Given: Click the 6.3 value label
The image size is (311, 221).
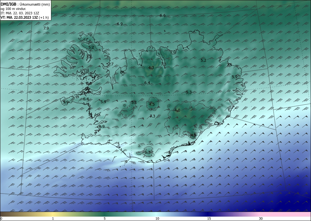Looking at the screenshot, I should point(147,152).
